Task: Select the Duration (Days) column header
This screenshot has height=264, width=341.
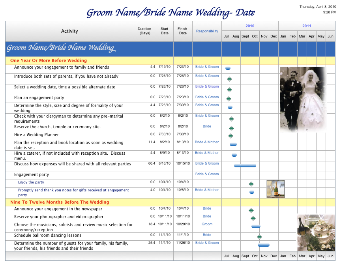Action: (144, 31)
